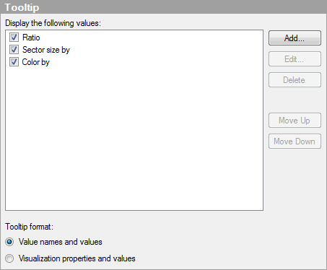Click the Edit... button
Image resolution: width=327 pixels, height=270 pixels.
pyautogui.click(x=295, y=59)
